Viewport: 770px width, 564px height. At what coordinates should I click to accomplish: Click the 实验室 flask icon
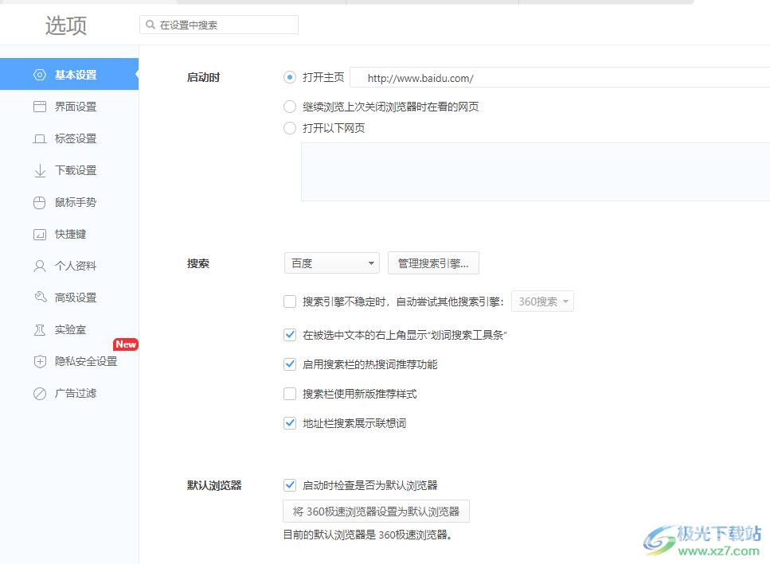point(40,329)
